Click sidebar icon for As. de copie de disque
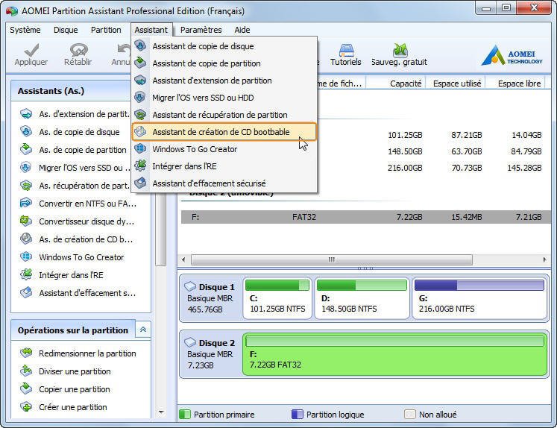Screen dimensions: 557x428 click(x=26, y=132)
